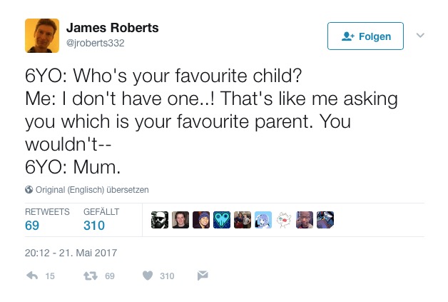
Task: Click the globe translate icon
Action: [x=29, y=189]
